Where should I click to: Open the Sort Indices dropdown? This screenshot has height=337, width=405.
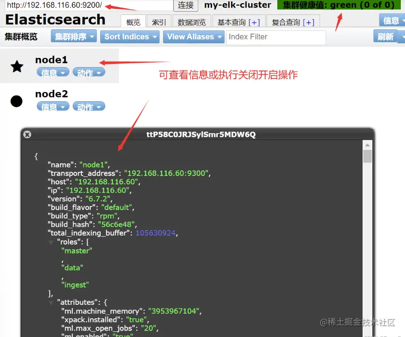coord(130,36)
